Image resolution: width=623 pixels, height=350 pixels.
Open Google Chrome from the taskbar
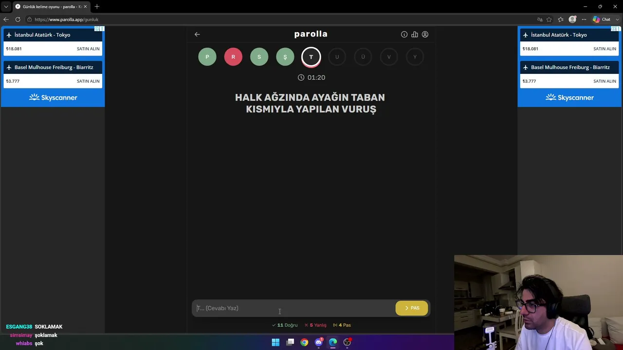[x=304, y=342]
